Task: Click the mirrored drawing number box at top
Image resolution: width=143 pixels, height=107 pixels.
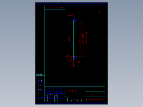Action: point(55,7)
